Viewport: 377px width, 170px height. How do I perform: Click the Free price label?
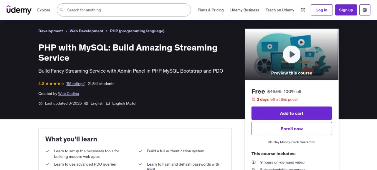(x=258, y=91)
